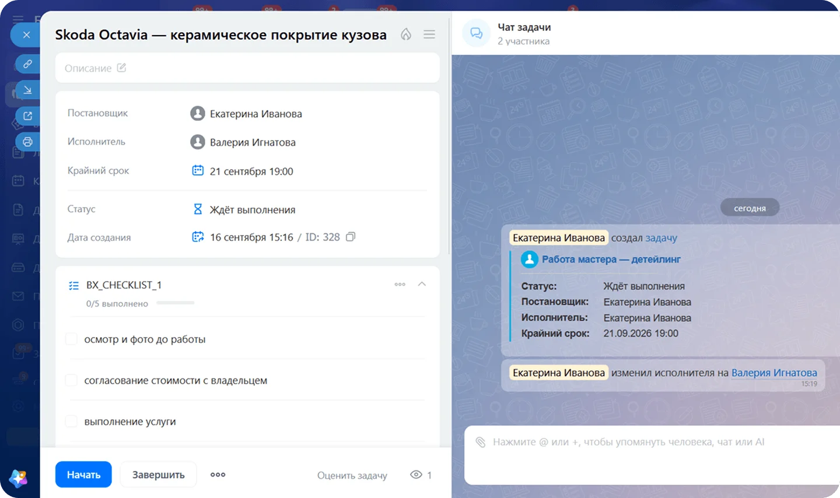The width and height of the screenshot is (840, 498).
Task: Click the 0/5 checklist progress bar
Action: coord(176,303)
